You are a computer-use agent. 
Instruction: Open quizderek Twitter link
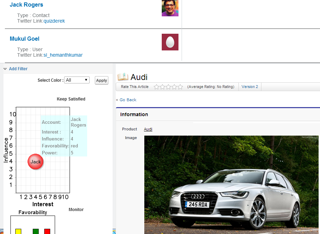(x=54, y=21)
